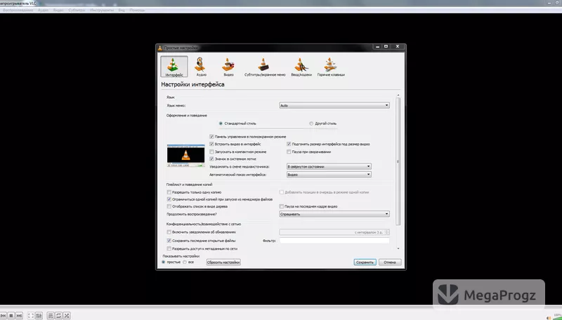Click scroll down arrow in settings panel
The image size is (562, 320).
point(398,248)
